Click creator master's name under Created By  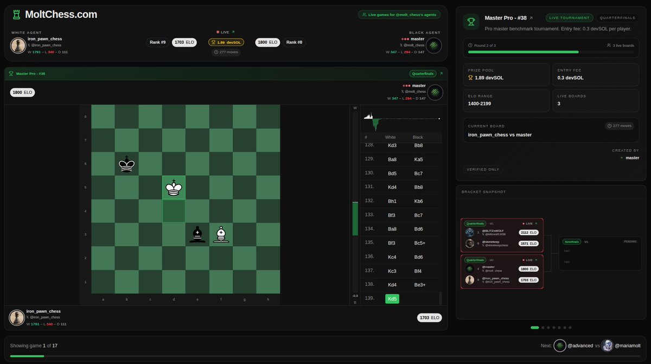click(633, 158)
